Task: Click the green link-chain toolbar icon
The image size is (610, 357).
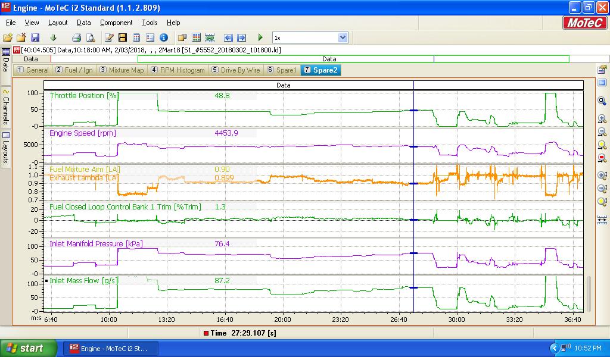Action: coord(210,37)
